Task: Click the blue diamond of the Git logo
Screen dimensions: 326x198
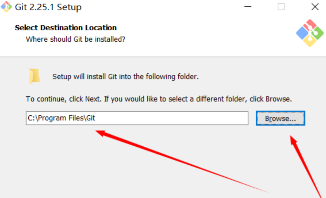Action: point(302,33)
